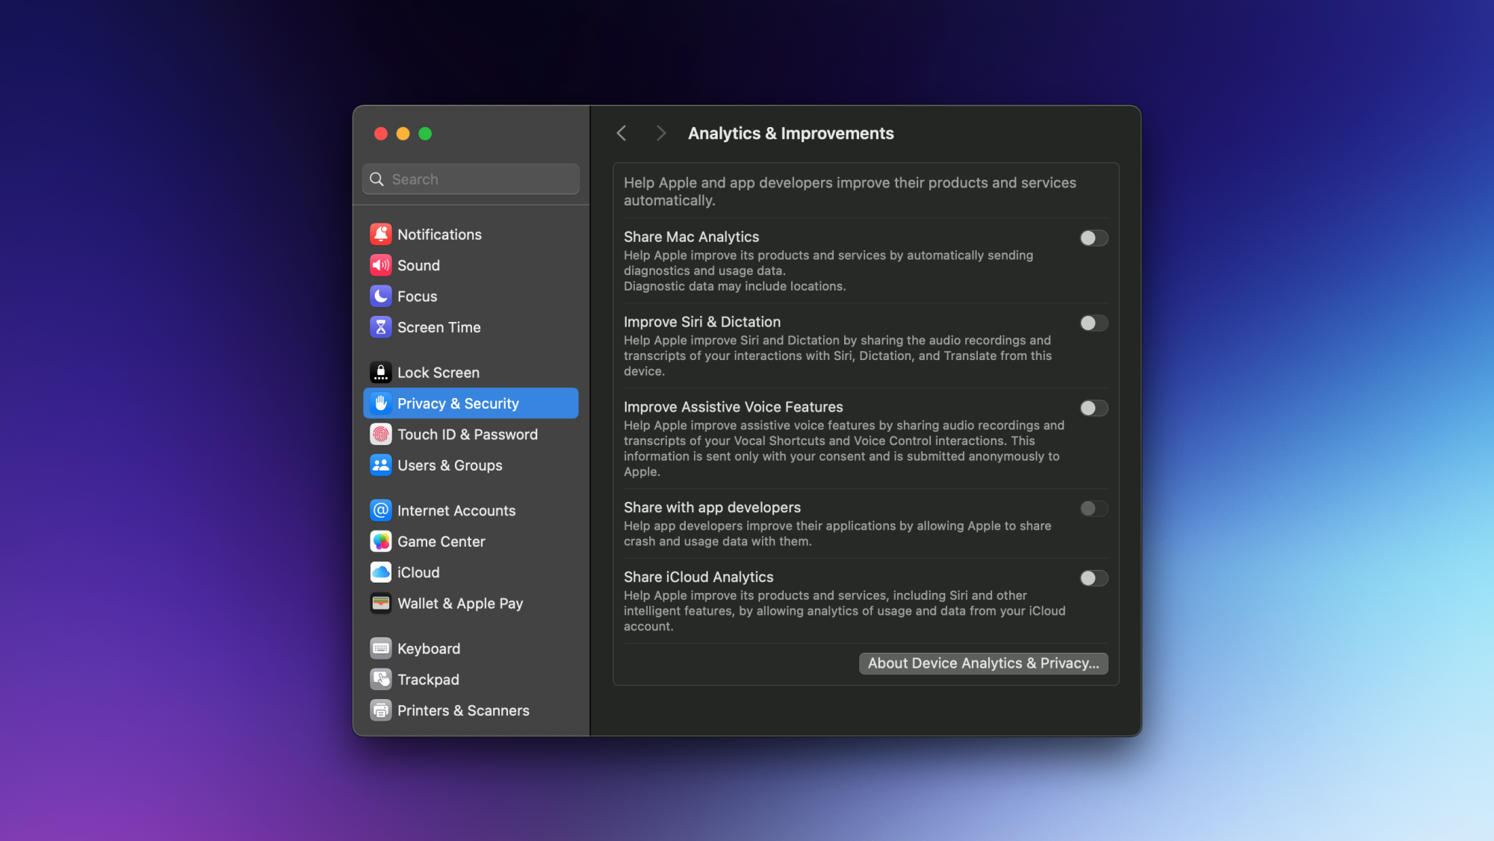Click the Printers & Scanners icon
Screen dimensions: 1494x841
click(x=380, y=711)
